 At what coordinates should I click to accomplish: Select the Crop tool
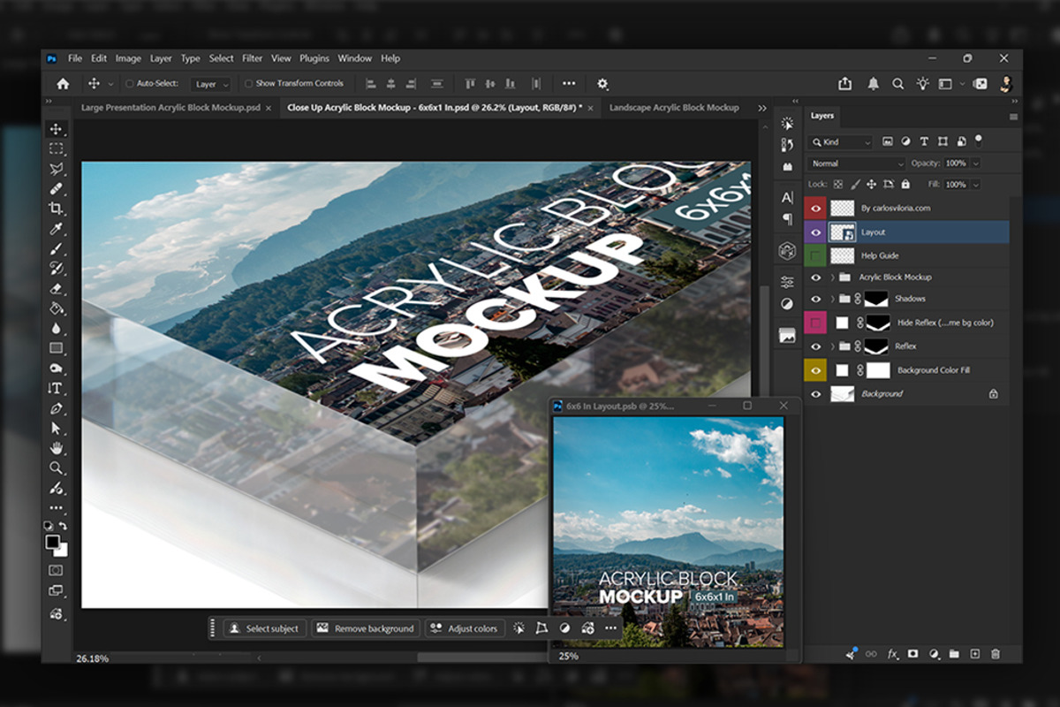click(x=57, y=209)
